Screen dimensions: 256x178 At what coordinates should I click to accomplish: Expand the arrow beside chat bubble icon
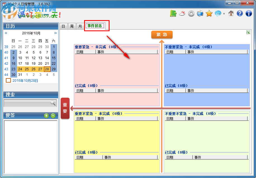click(224, 14)
